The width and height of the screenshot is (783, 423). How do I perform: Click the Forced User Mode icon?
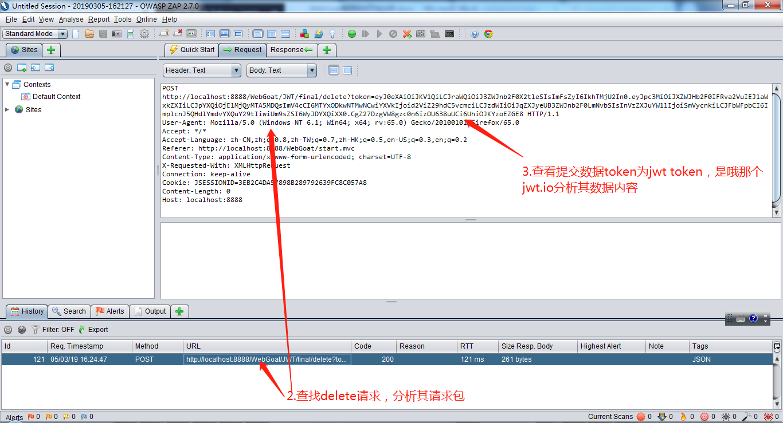(434, 34)
